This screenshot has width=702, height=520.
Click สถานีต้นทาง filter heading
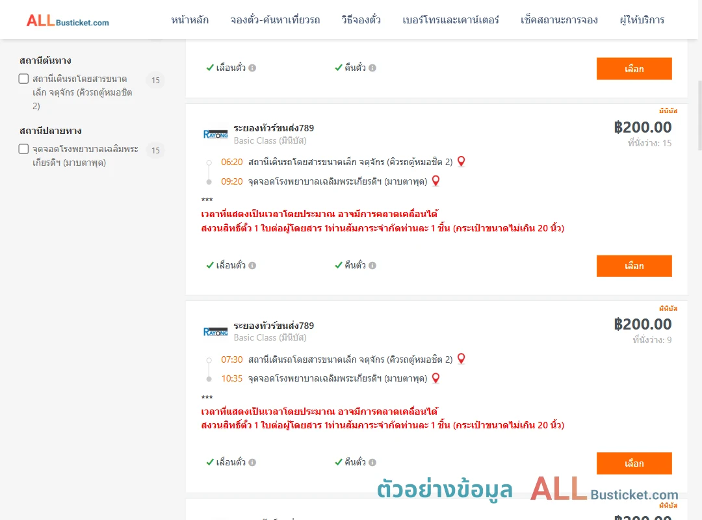pos(45,60)
